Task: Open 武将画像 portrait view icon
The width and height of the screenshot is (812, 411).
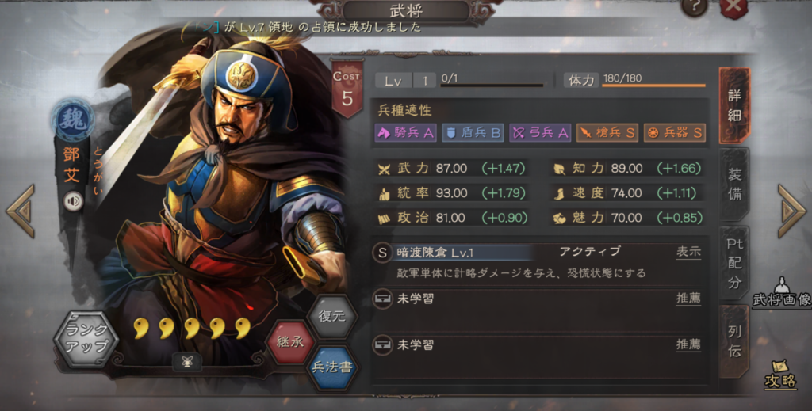Action: 782,292
